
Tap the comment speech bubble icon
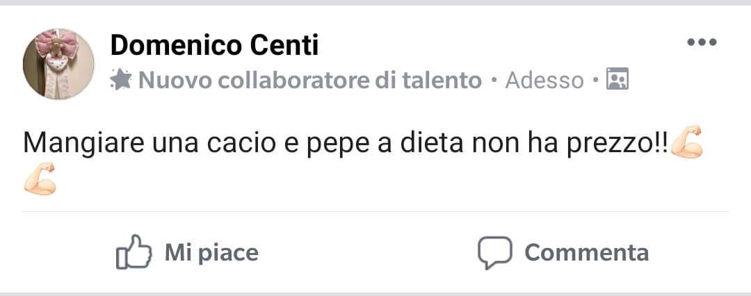click(494, 252)
